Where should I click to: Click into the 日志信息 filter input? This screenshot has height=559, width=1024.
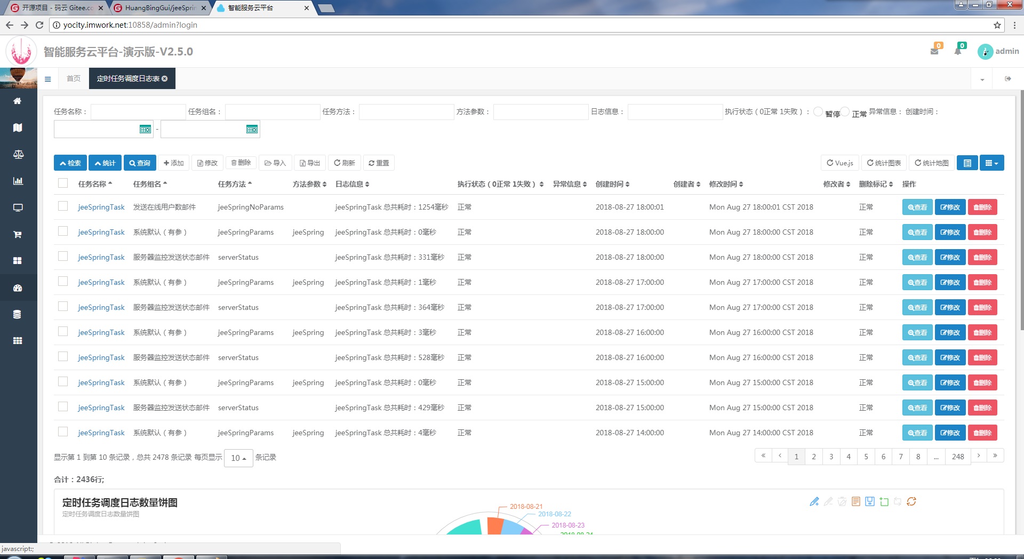(675, 111)
